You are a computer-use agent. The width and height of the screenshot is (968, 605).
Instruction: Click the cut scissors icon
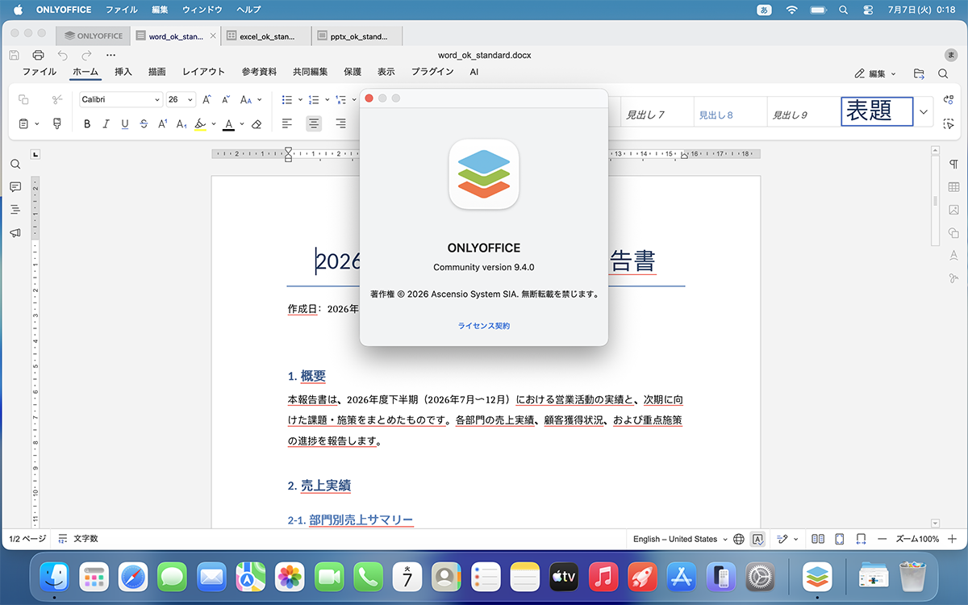pyautogui.click(x=57, y=100)
